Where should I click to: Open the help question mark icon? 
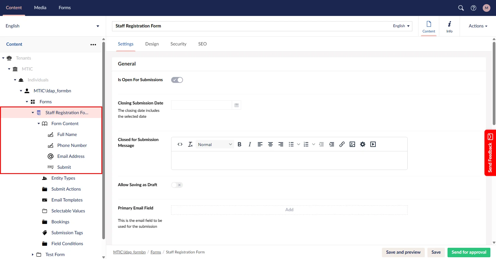tap(473, 8)
